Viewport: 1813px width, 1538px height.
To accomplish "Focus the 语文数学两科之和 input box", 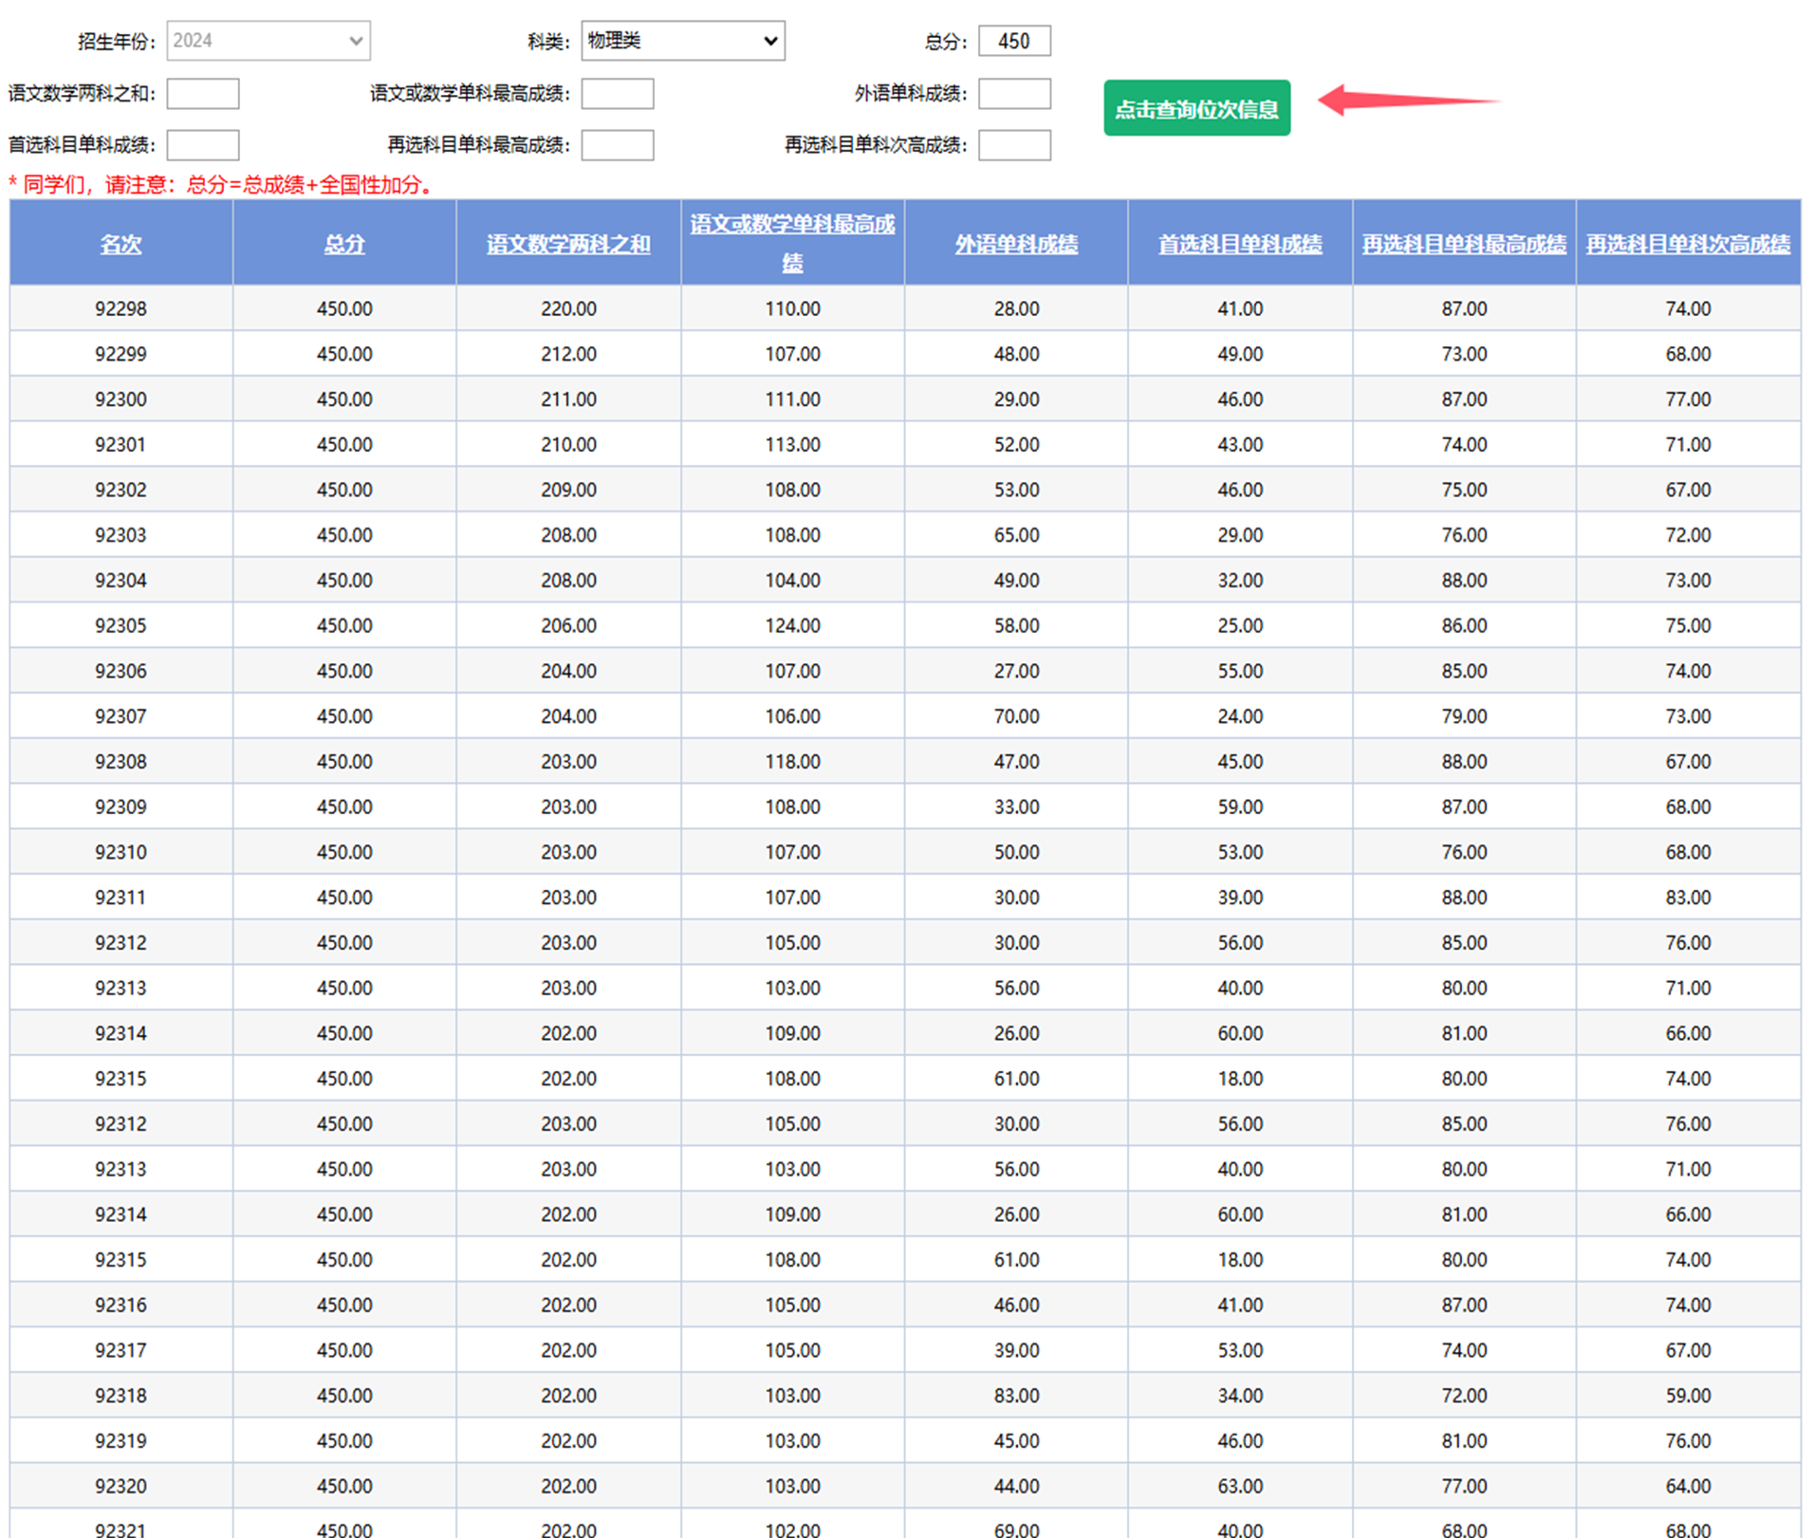I will (x=202, y=93).
